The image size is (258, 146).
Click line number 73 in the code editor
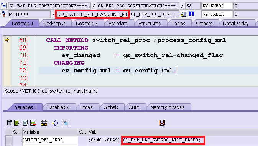[23, 78]
